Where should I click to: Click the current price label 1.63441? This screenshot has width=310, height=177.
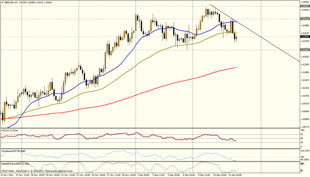304,37
